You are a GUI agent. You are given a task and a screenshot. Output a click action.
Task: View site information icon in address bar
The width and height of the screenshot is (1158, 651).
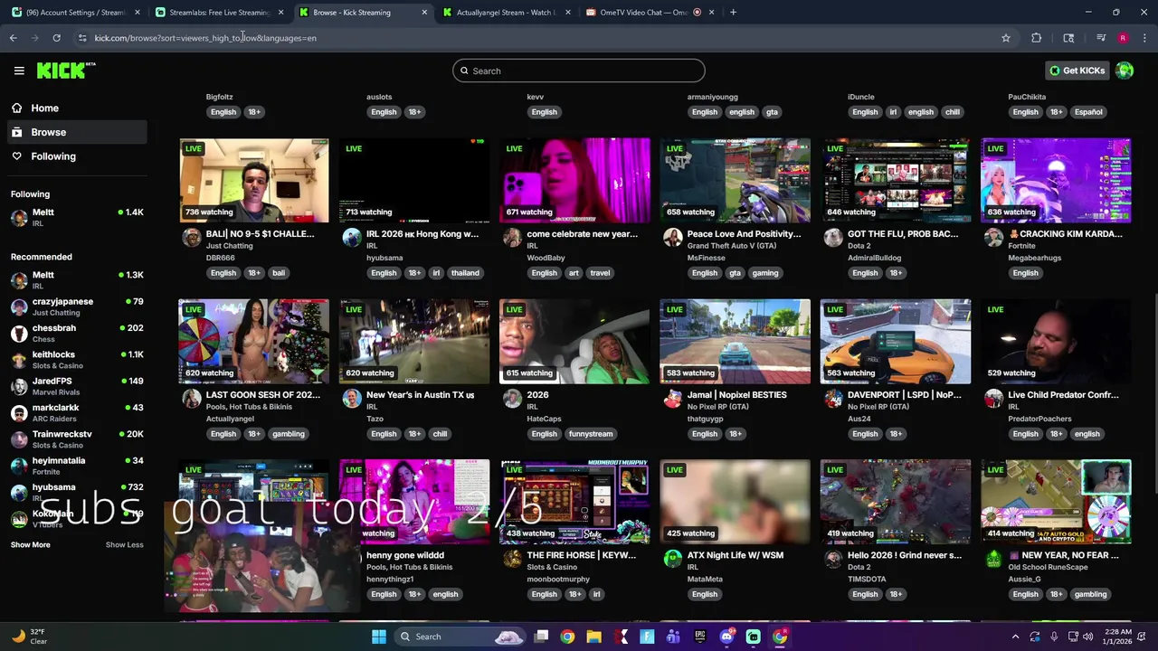[x=82, y=38]
